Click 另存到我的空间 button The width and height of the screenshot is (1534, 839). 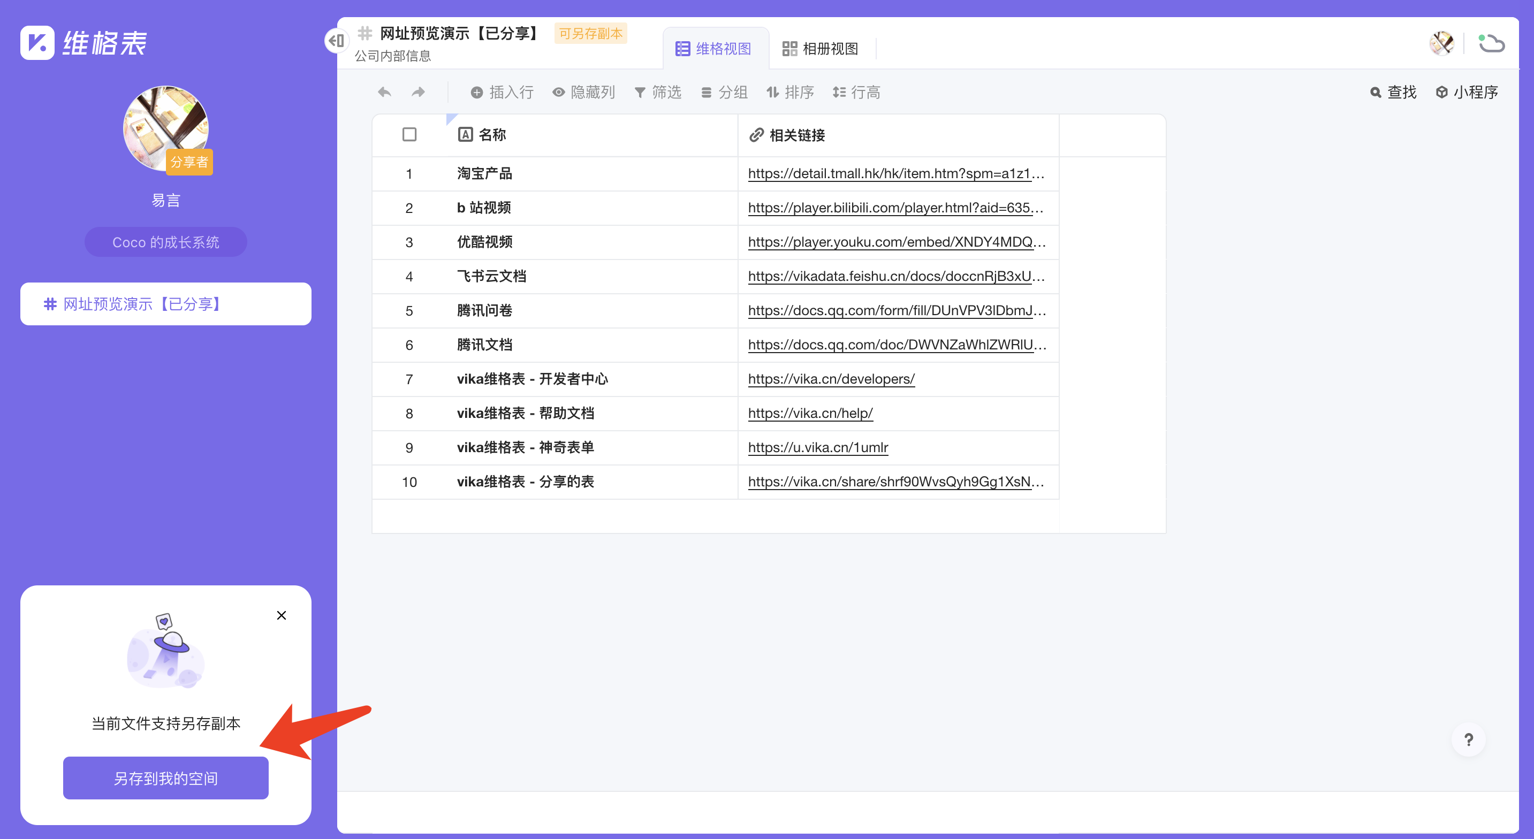165,778
